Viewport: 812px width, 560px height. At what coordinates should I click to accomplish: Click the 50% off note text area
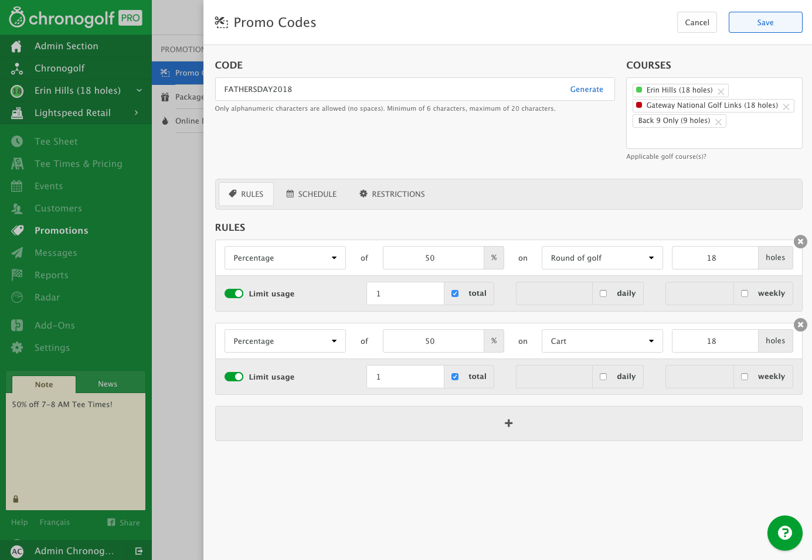(76, 451)
